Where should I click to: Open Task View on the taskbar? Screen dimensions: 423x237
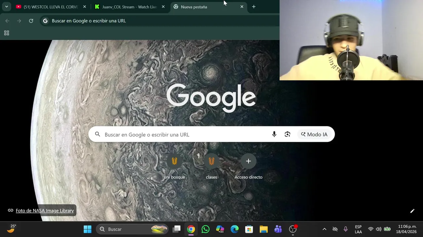[177, 229]
